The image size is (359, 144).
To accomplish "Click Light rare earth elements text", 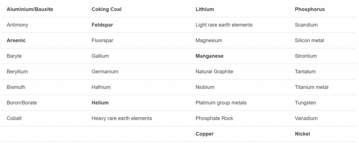I will tap(224, 25).
